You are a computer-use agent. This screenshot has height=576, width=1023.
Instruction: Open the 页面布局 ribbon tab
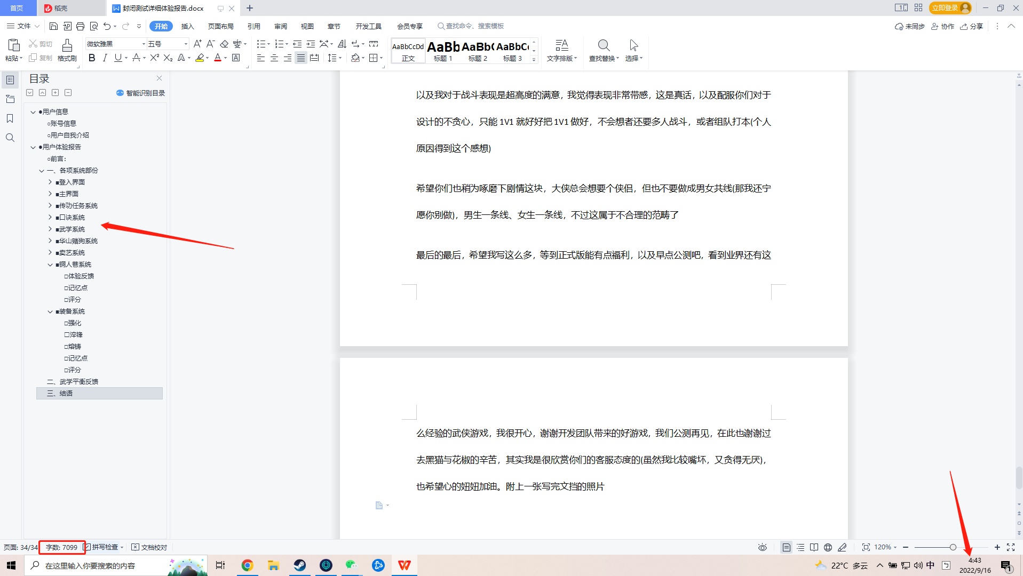(221, 26)
